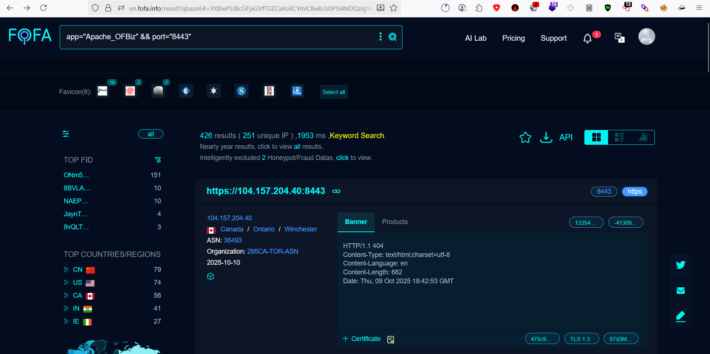Select the ONm5... FID entry

click(76, 175)
